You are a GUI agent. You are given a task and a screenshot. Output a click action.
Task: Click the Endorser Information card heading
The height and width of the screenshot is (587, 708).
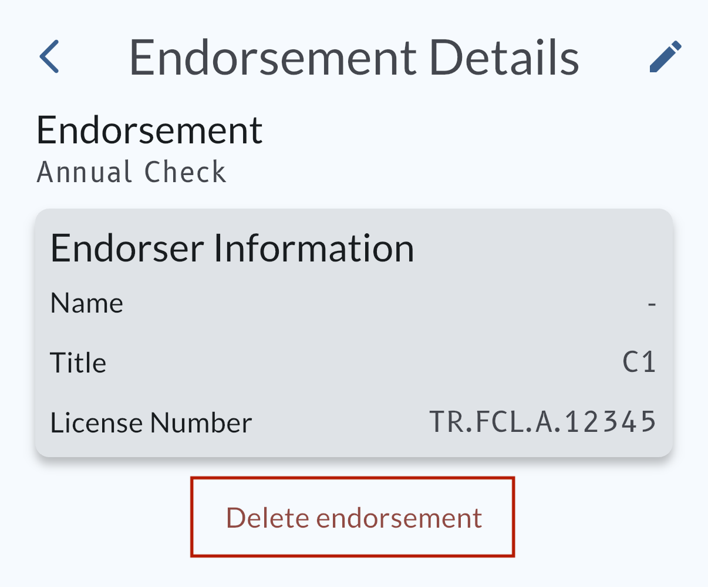(x=232, y=248)
